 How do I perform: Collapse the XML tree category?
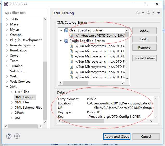click(x=7, y=87)
